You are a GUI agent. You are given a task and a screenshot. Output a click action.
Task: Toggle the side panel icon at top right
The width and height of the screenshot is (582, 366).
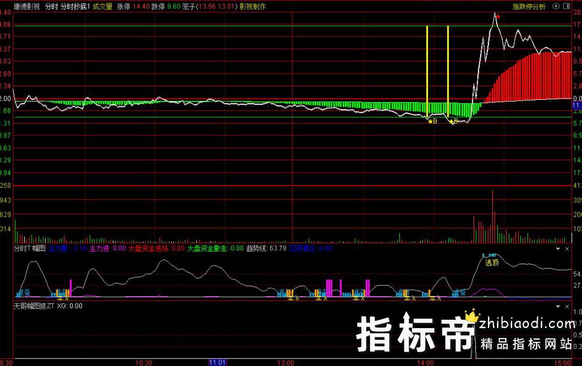coord(566,6)
